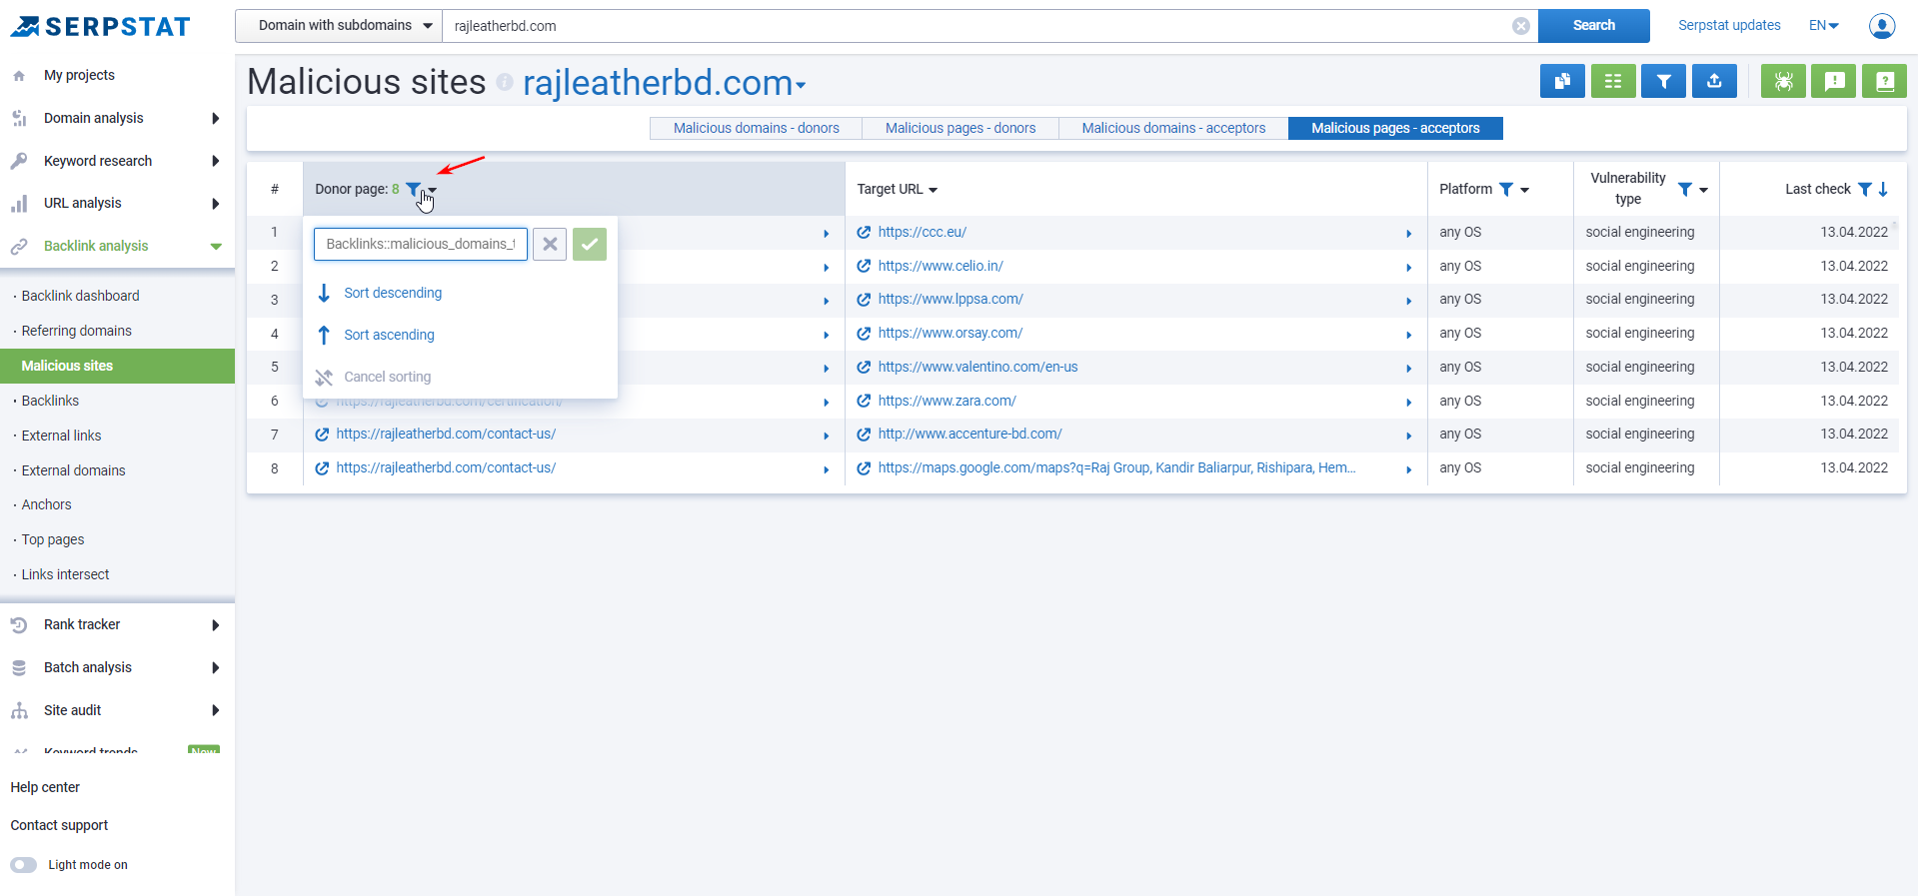1921x896 pixels.
Task: Click the copy pages icon in the toolbar
Action: (x=1561, y=81)
